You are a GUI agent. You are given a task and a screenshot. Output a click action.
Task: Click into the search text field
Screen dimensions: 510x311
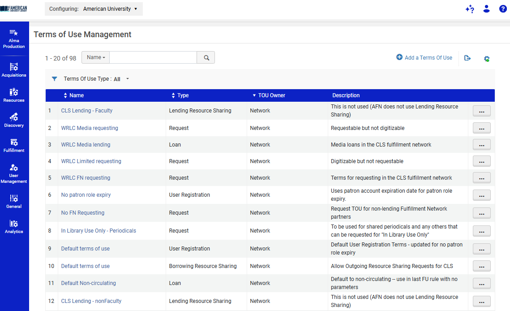(x=153, y=57)
